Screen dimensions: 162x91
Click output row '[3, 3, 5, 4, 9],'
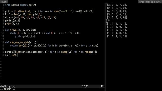coord(117,14)
